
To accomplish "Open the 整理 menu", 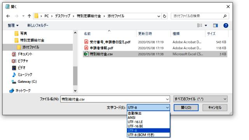I will tap(13, 26).
